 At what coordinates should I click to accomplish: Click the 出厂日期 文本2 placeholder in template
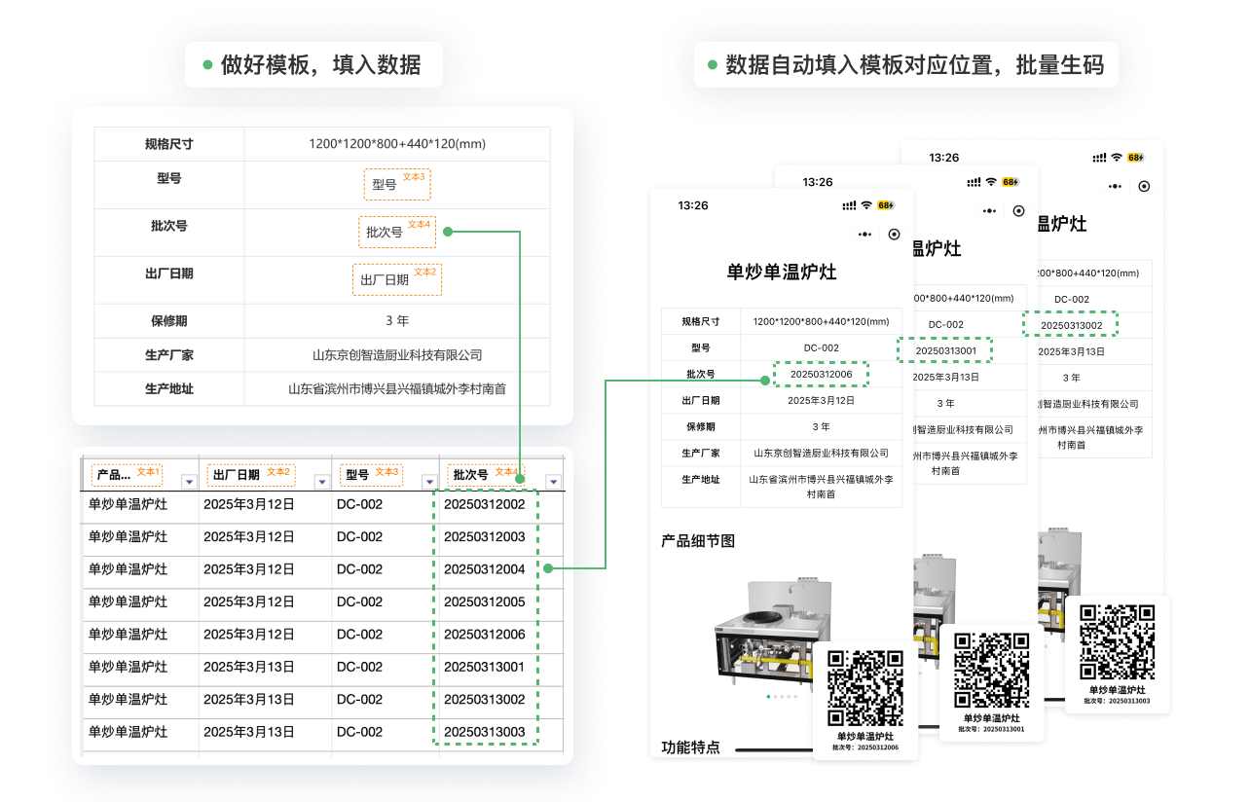coord(396,279)
